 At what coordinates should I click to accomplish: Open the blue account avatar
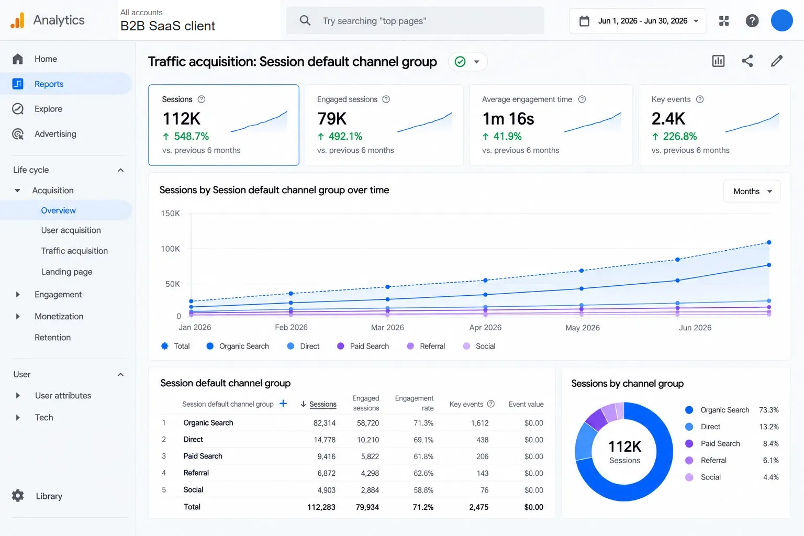point(781,21)
